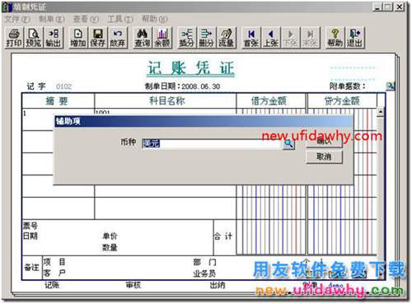Click the 票号 label
This screenshot has width=412, height=304.
(30, 226)
